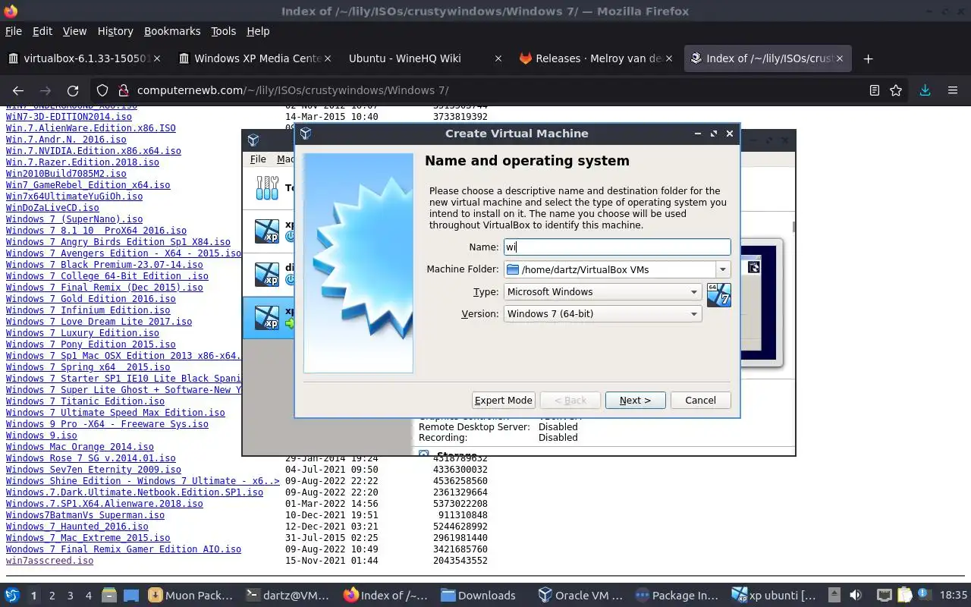Toggle Reader View icon in address bar
This screenshot has height=607, width=971.
pos(874,90)
